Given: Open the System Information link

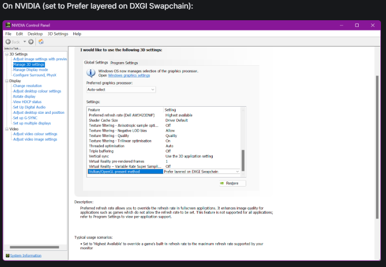Looking at the screenshot, I should (26, 256).
